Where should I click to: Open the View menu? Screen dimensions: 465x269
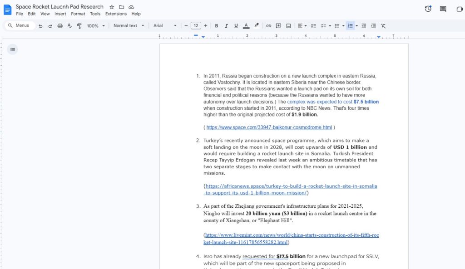point(45,14)
